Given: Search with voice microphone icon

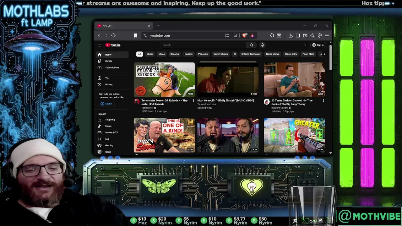Looking at the screenshot, I should click(263, 45).
